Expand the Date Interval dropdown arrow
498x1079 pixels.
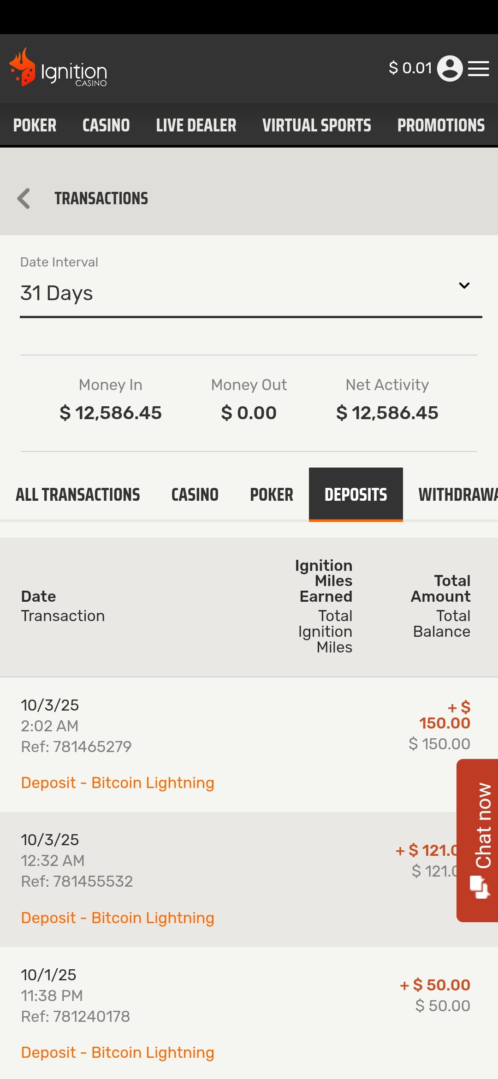click(464, 285)
